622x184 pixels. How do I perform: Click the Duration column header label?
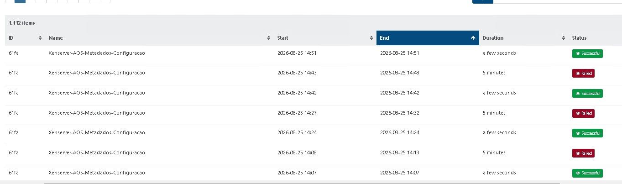[493, 38]
